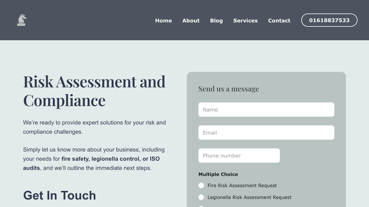Click the Multiple Choice label
This screenshot has width=369, height=207.
[218, 174]
